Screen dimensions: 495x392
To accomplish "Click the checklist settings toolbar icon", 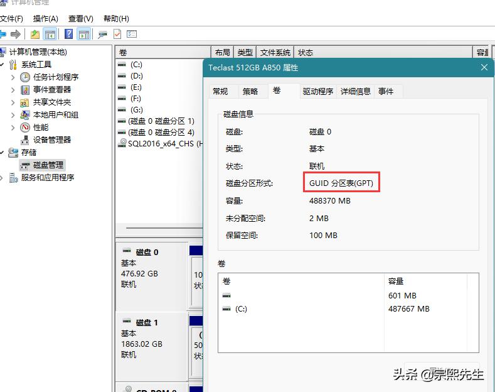I will coord(132,34).
